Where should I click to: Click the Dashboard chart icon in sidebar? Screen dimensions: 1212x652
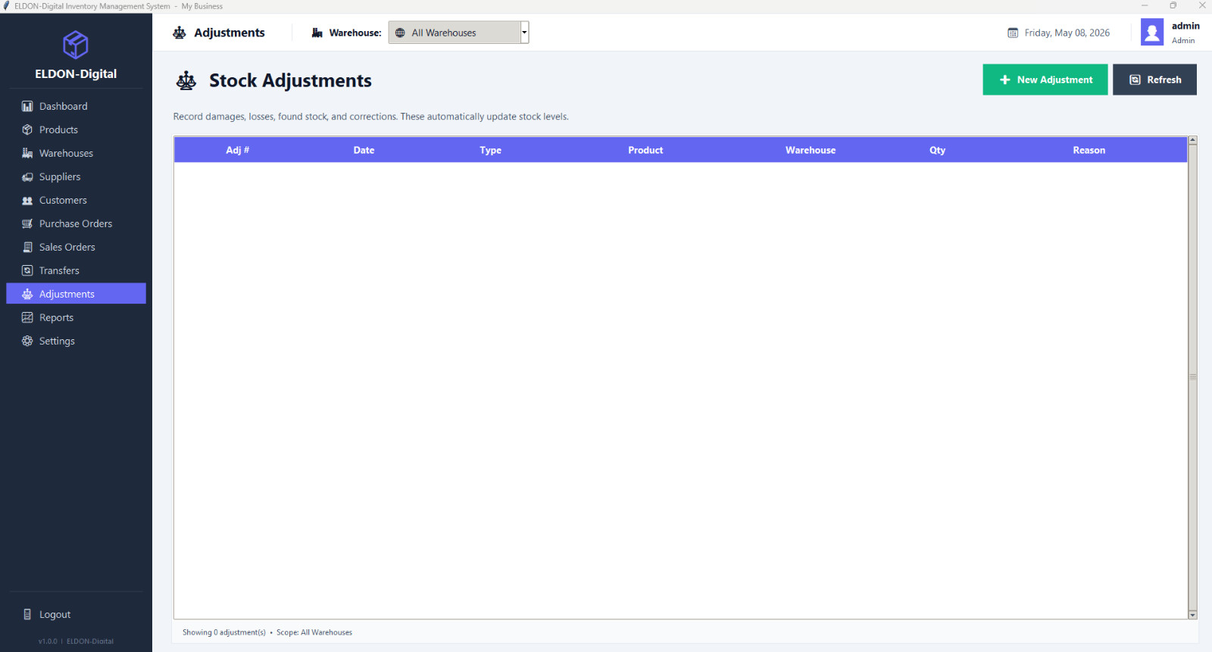pos(27,107)
